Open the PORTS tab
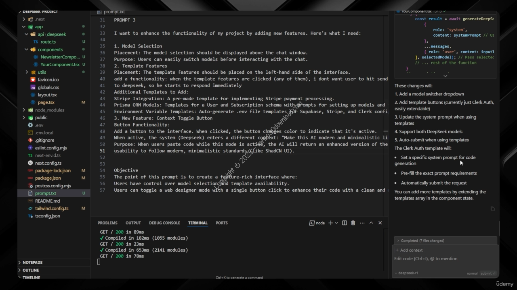Viewport: 517px width, 290px height. click(x=221, y=223)
